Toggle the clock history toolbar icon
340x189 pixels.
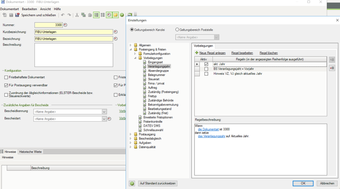click(x=109, y=15)
